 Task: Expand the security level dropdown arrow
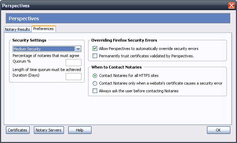coord(78,49)
